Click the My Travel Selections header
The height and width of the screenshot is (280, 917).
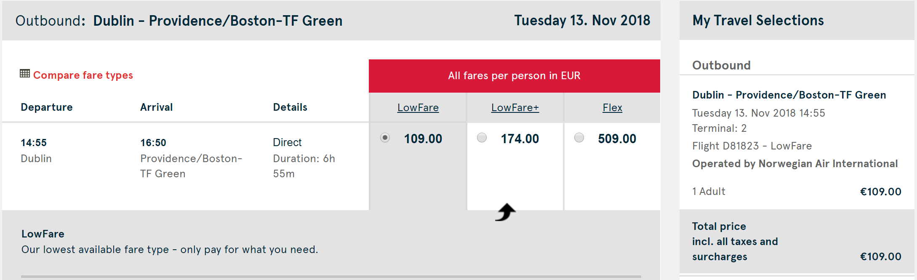758,20
